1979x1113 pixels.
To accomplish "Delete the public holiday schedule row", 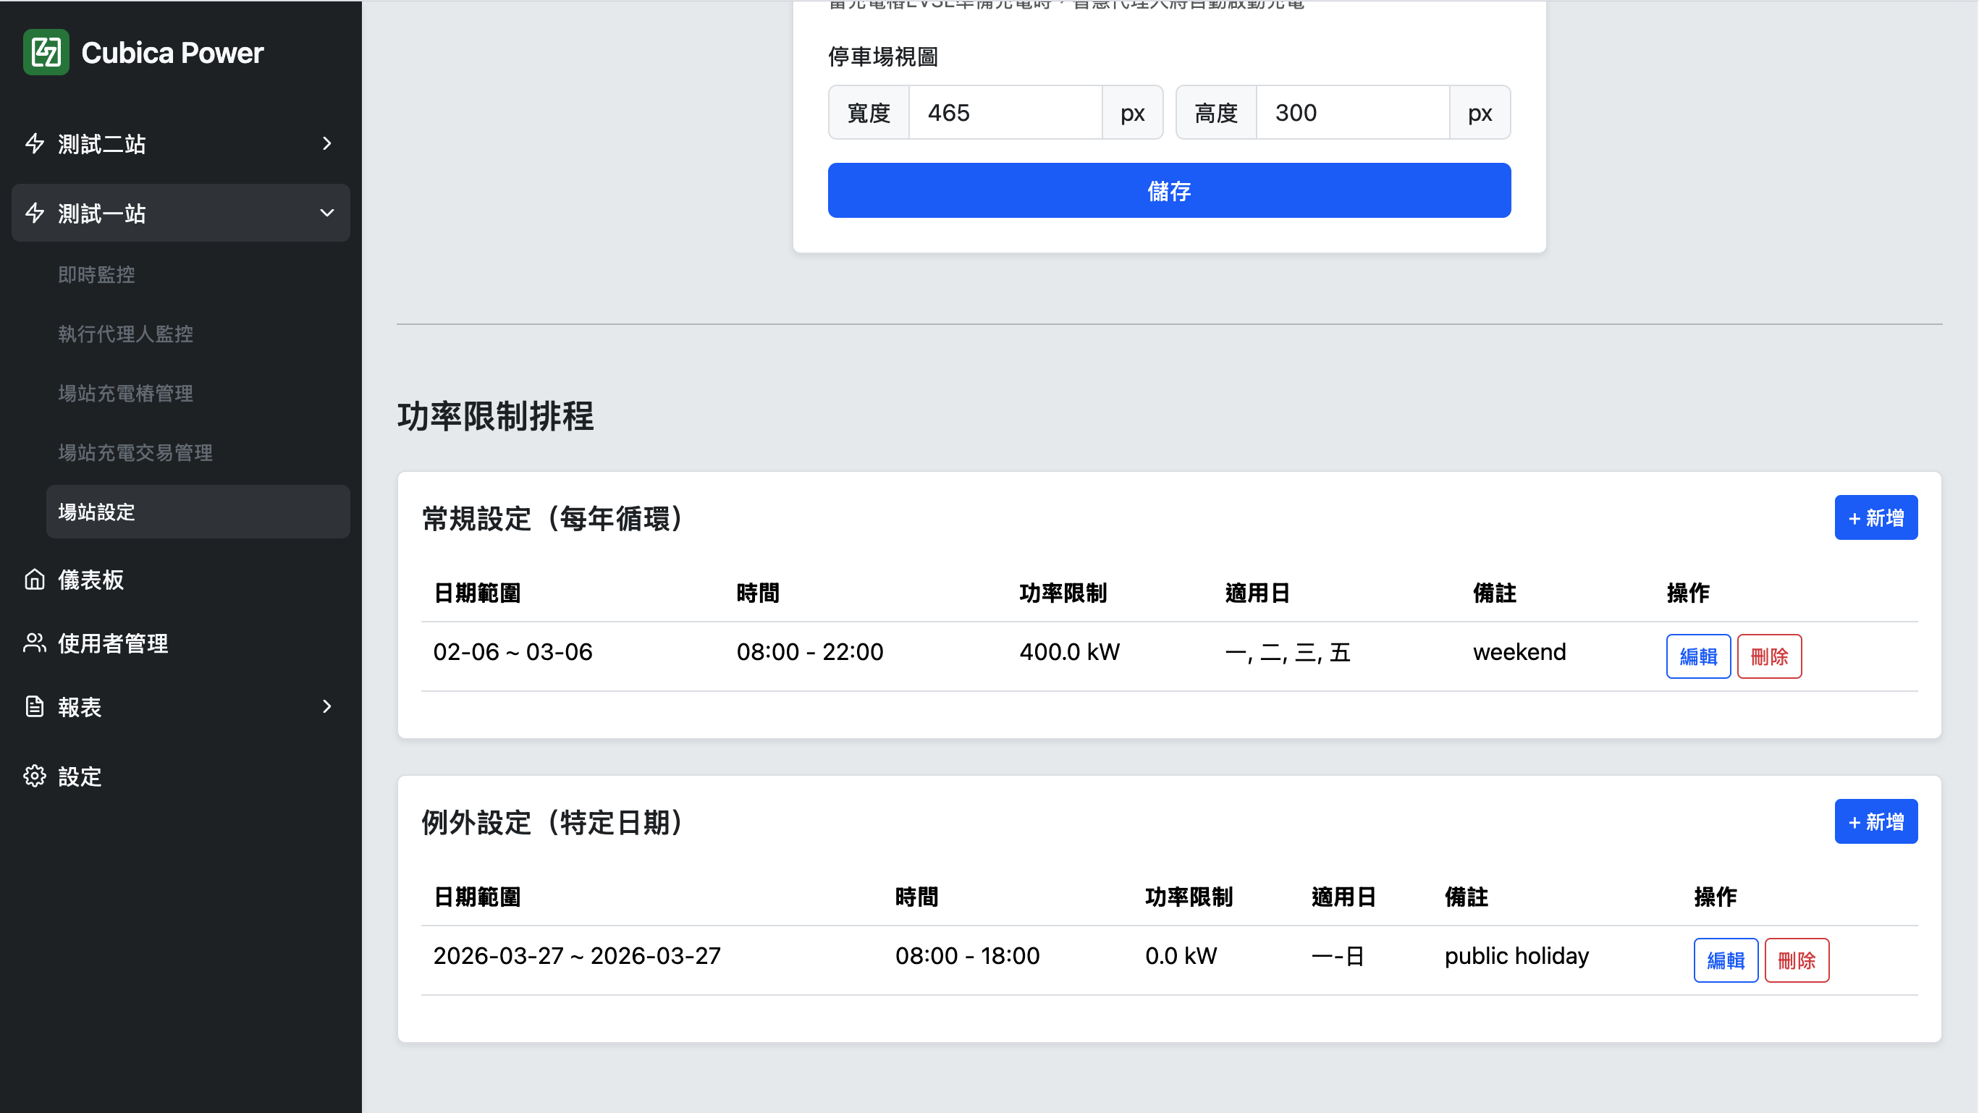I will tap(1796, 960).
